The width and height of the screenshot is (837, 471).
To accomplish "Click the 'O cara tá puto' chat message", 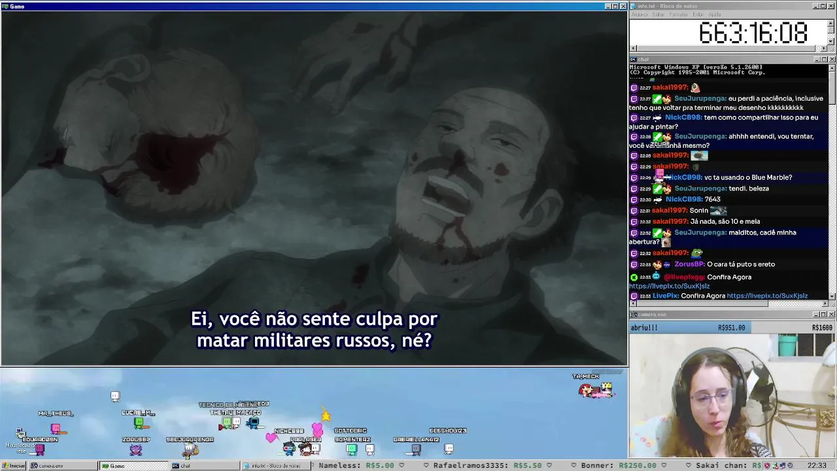I will pos(741,264).
